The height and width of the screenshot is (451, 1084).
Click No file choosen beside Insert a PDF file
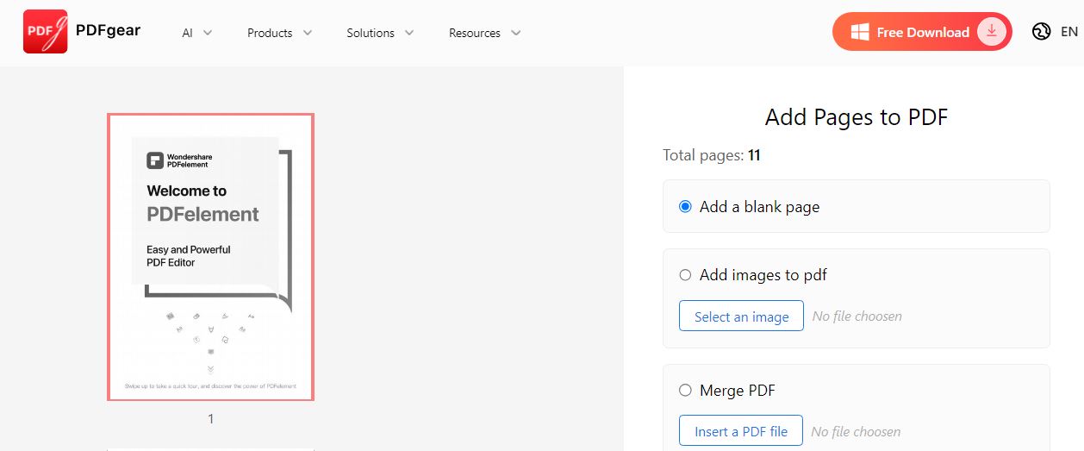click(857, 431)
